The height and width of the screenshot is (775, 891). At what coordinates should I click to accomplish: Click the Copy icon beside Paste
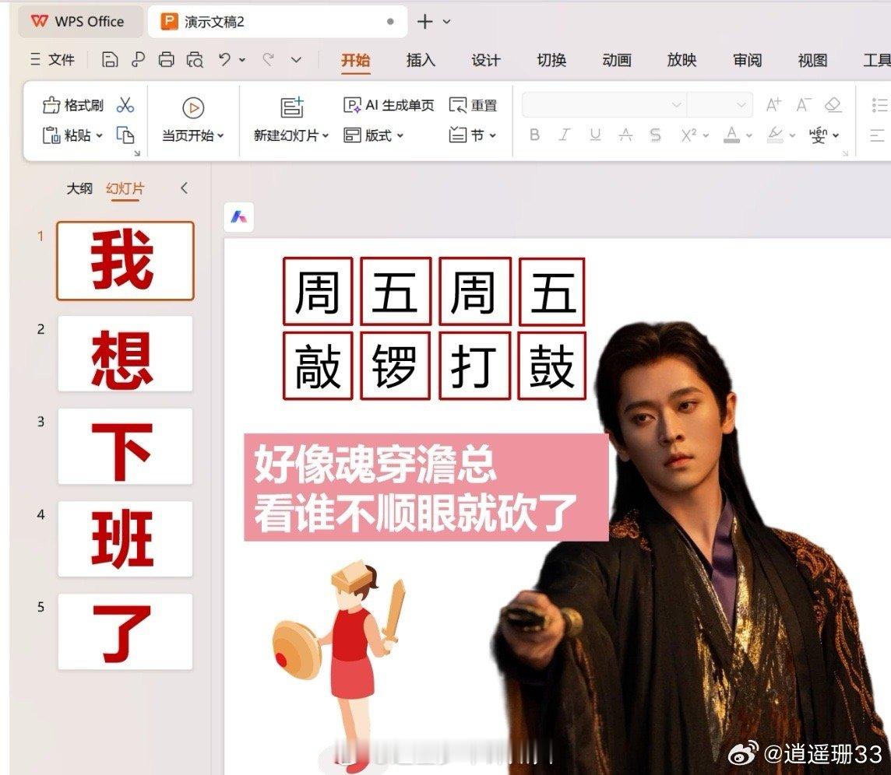125,135
